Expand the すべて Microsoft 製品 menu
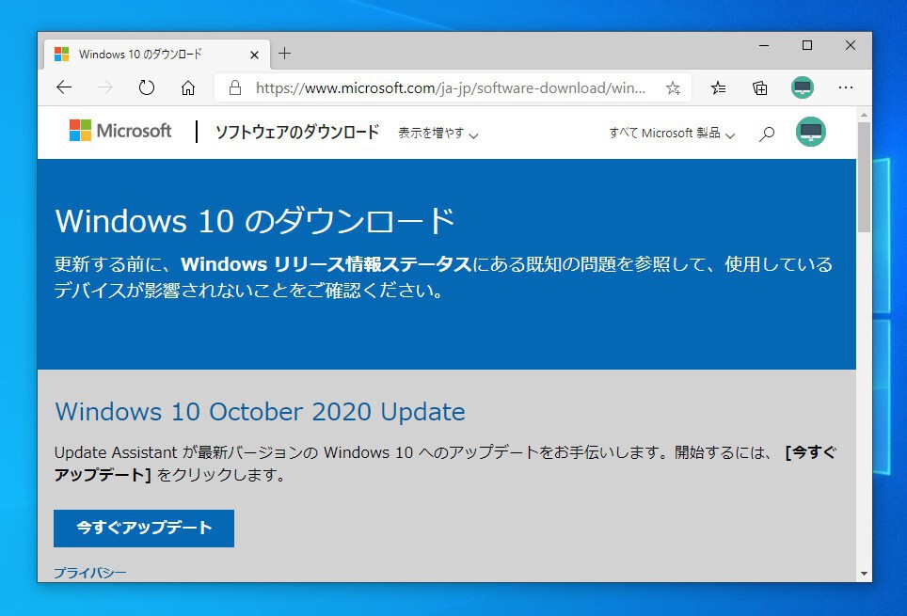Viewport: 907px width, 616px height. tap(672, 133)
